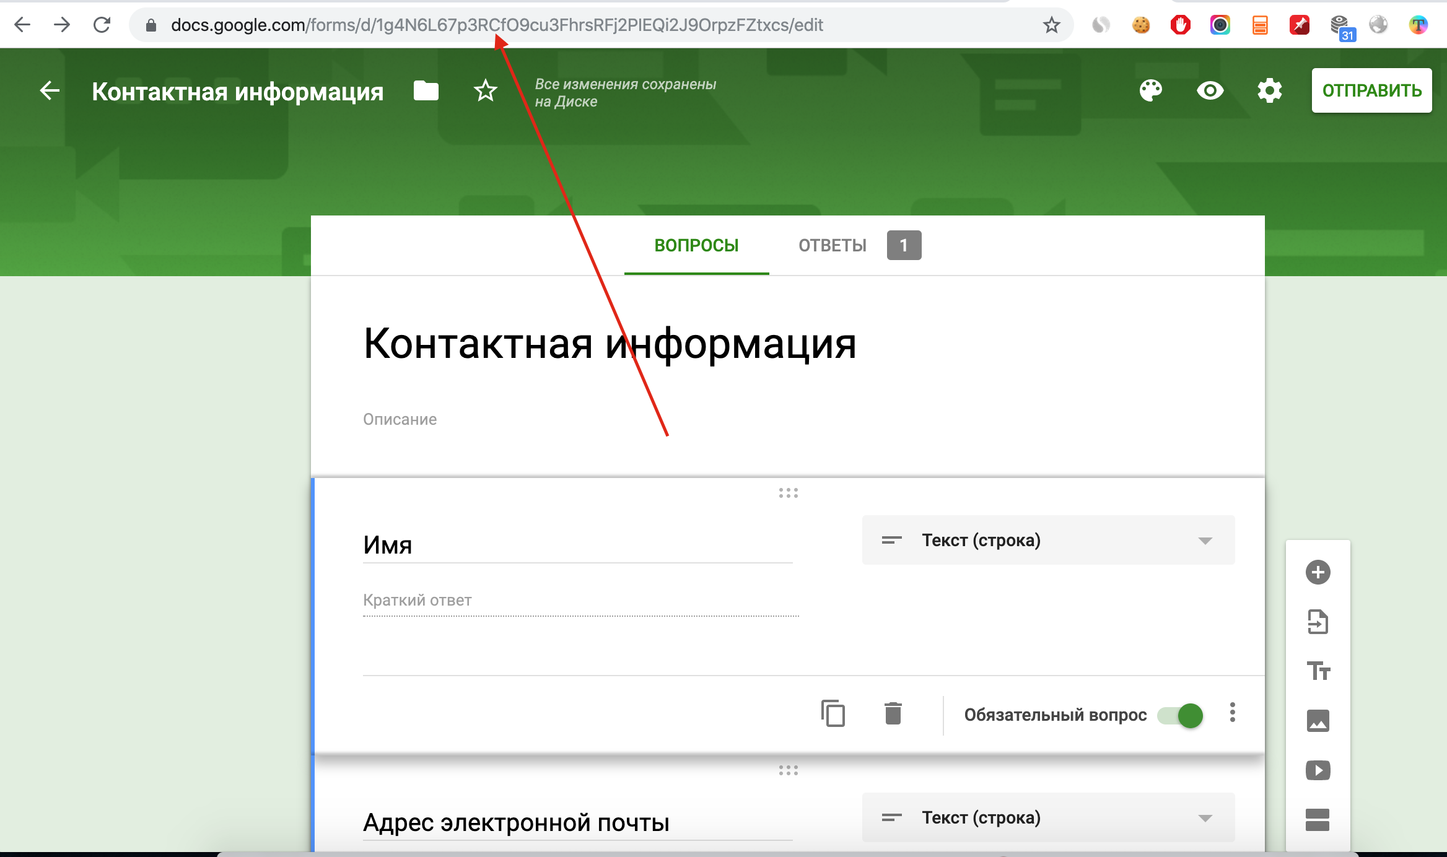Import questions using the sidebar icon
The height and width of the screenshot is (857, 1447).
[1318, 622]
